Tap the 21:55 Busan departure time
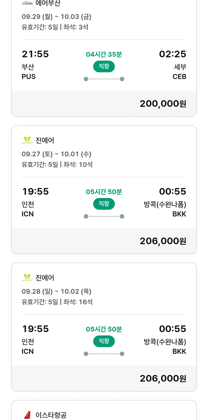The height and width of the screenshot is (420, 208). click(35, 54)
